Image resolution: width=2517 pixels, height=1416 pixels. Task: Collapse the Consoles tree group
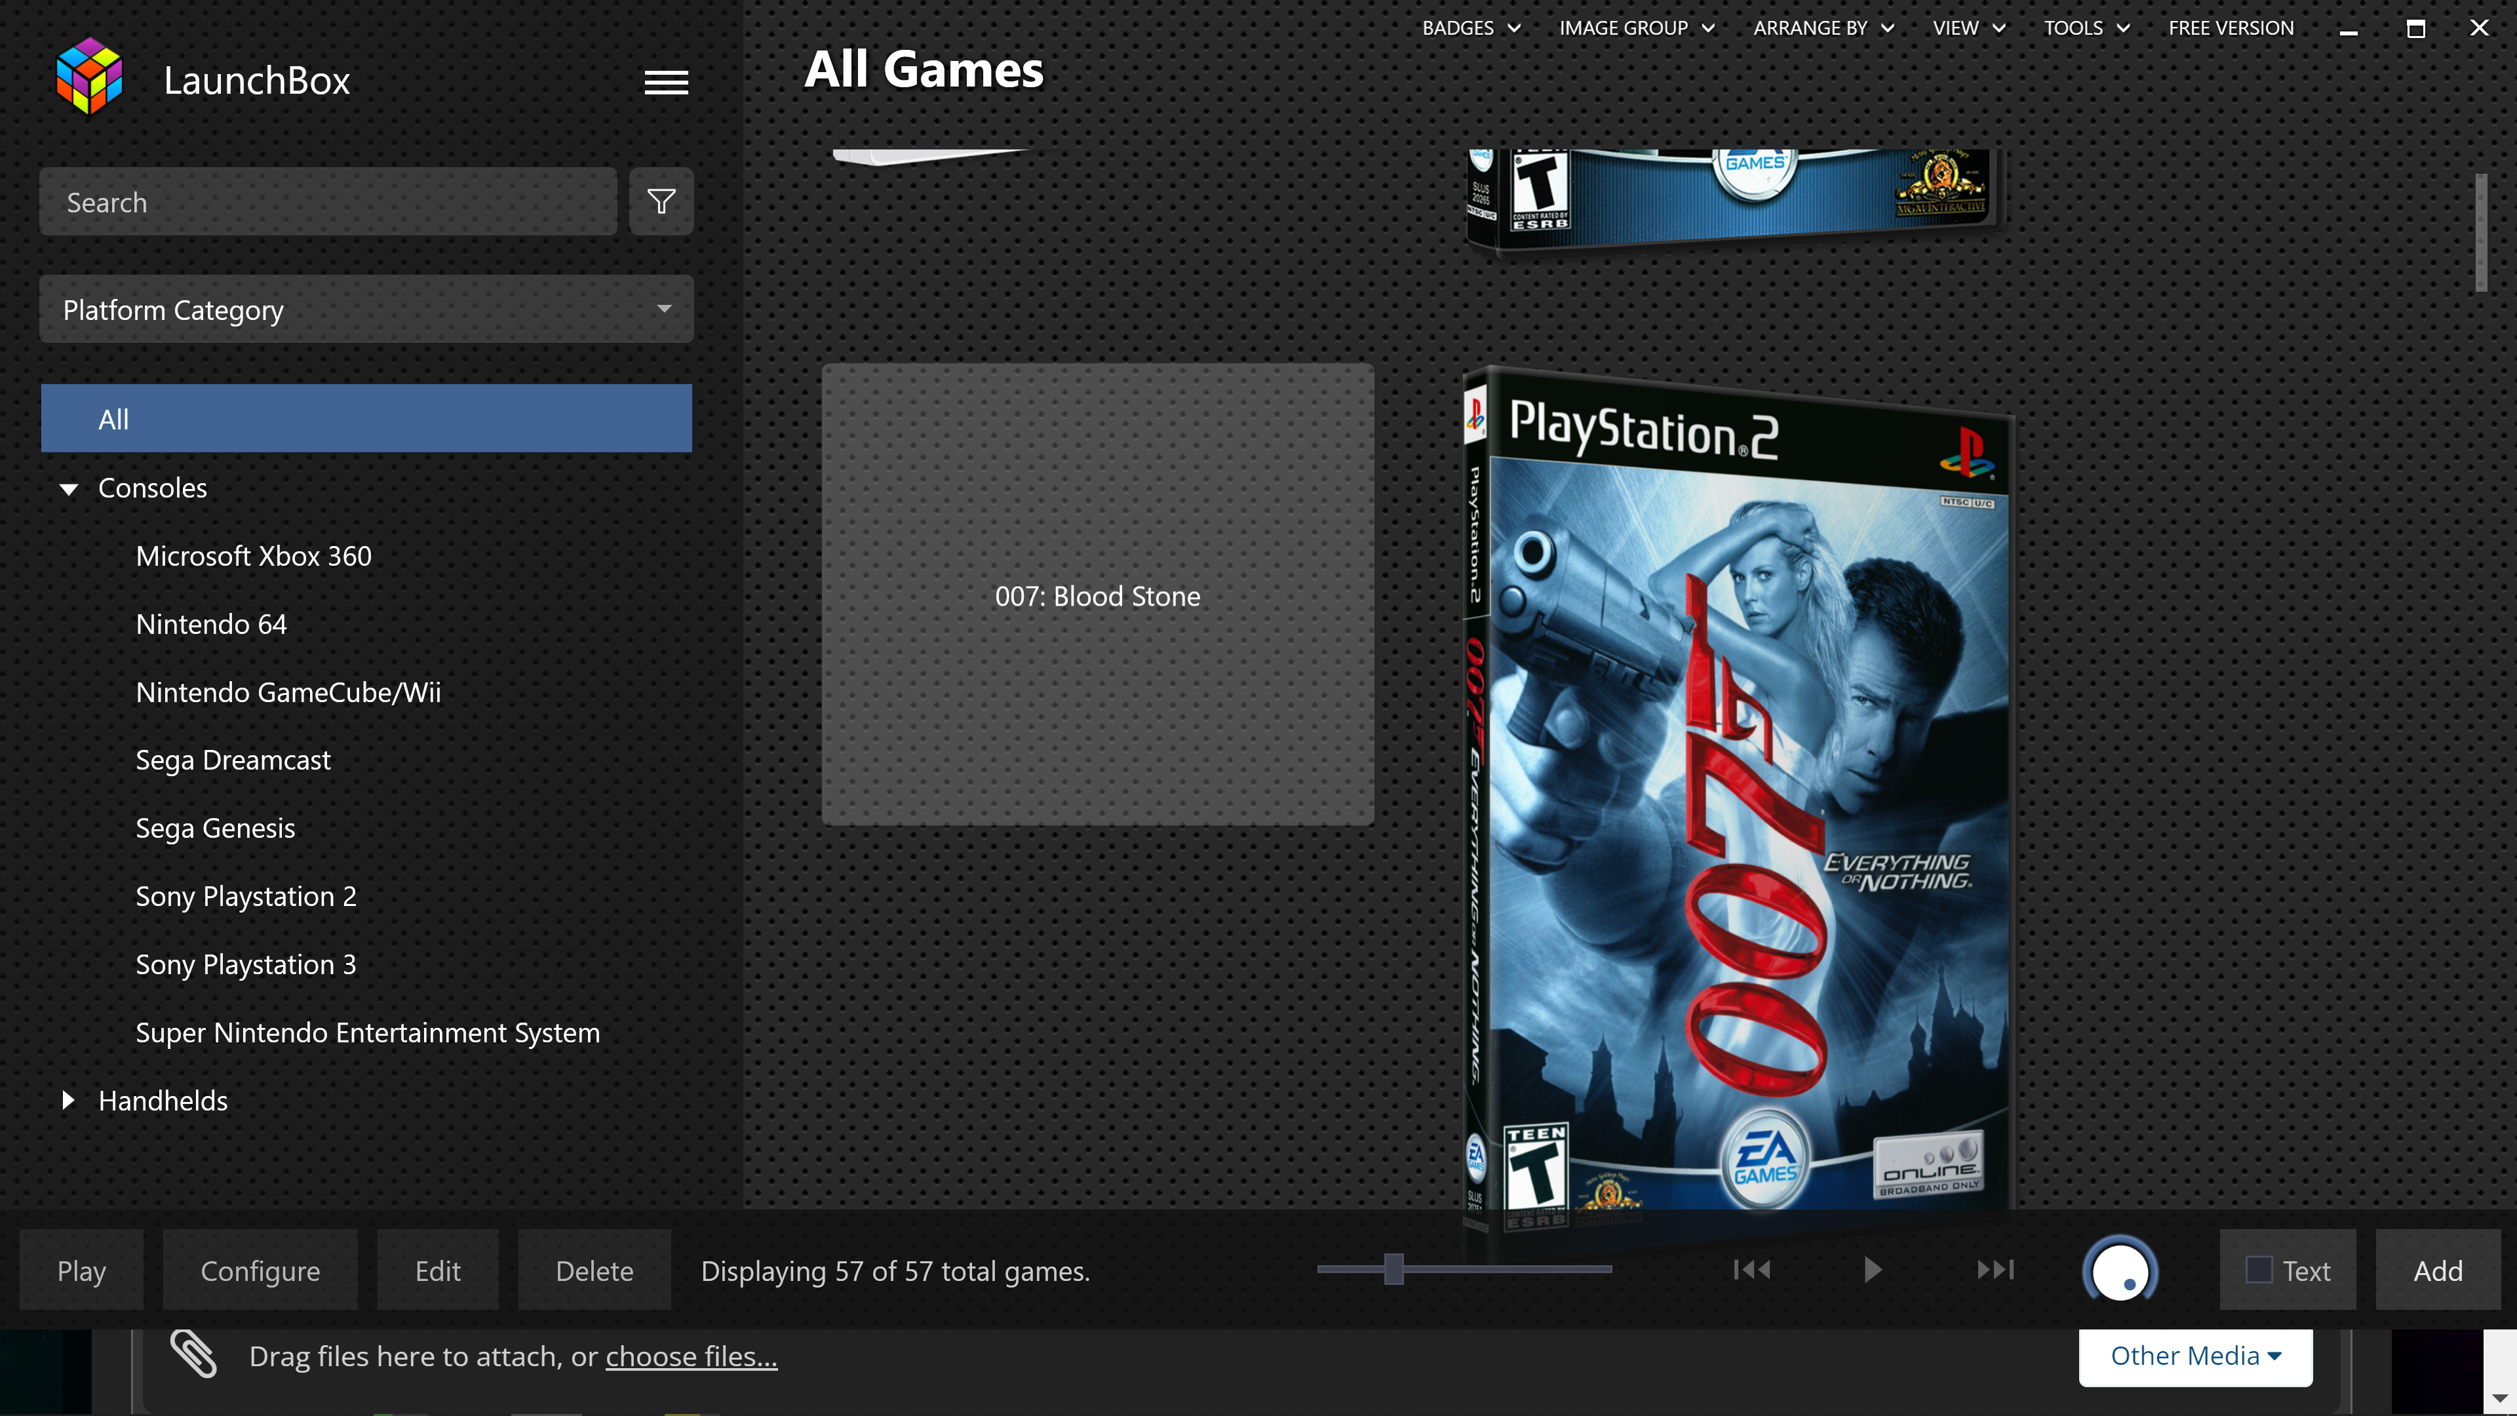68,488
